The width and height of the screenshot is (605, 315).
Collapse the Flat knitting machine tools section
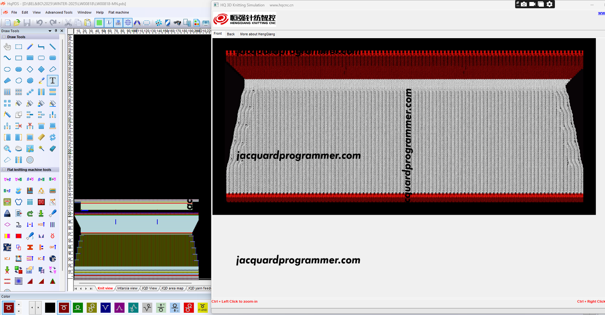4,170
